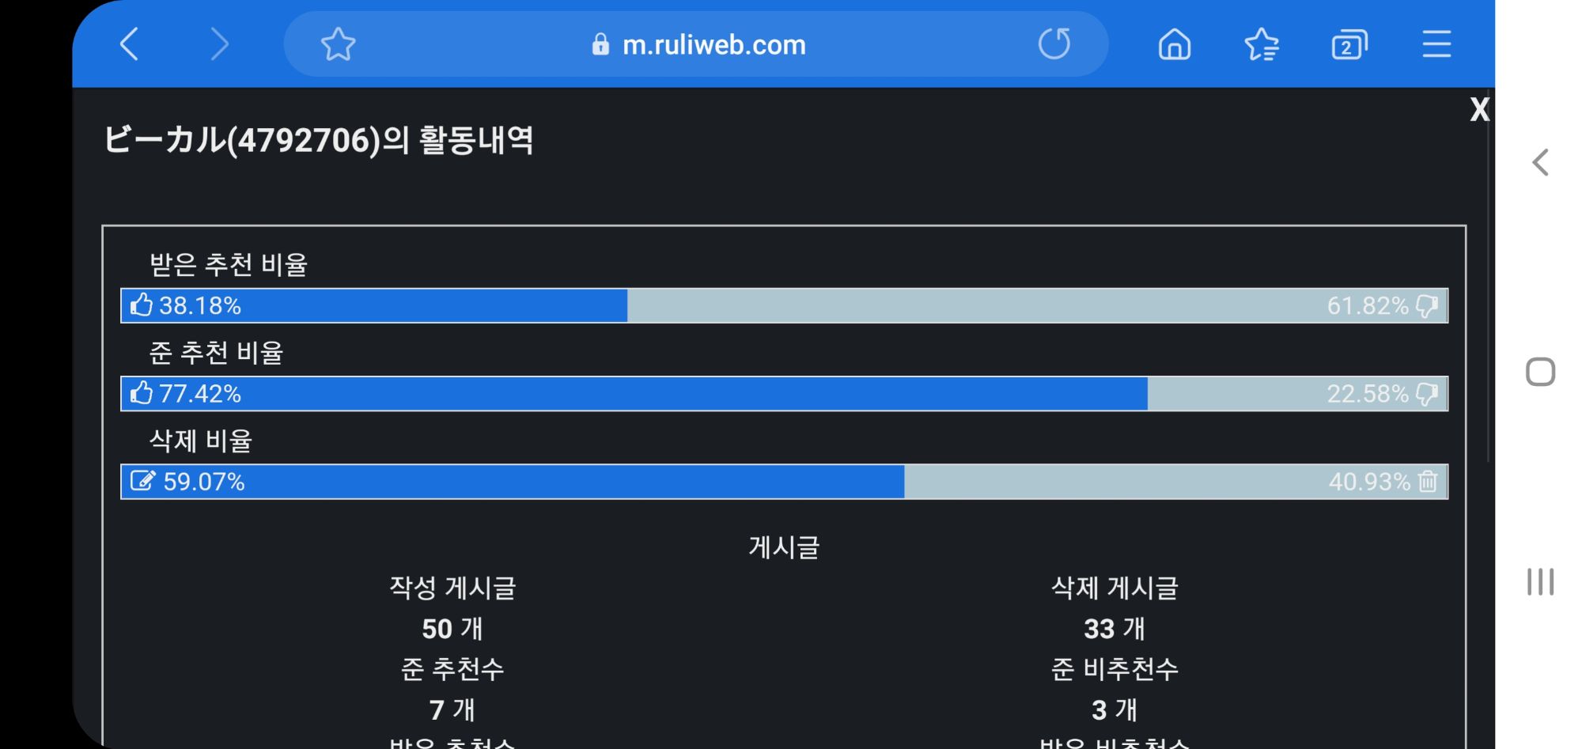Click the thumbs-up icon at 38.18%

pos(142,305)
